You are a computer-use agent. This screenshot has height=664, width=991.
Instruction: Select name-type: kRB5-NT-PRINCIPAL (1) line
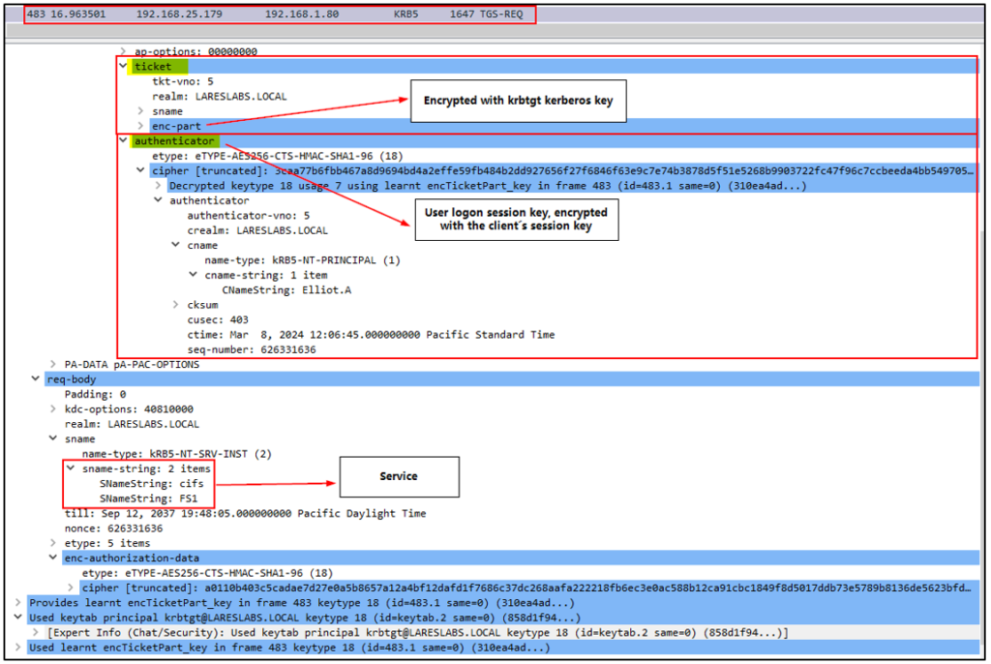click(x=302, y=260)
